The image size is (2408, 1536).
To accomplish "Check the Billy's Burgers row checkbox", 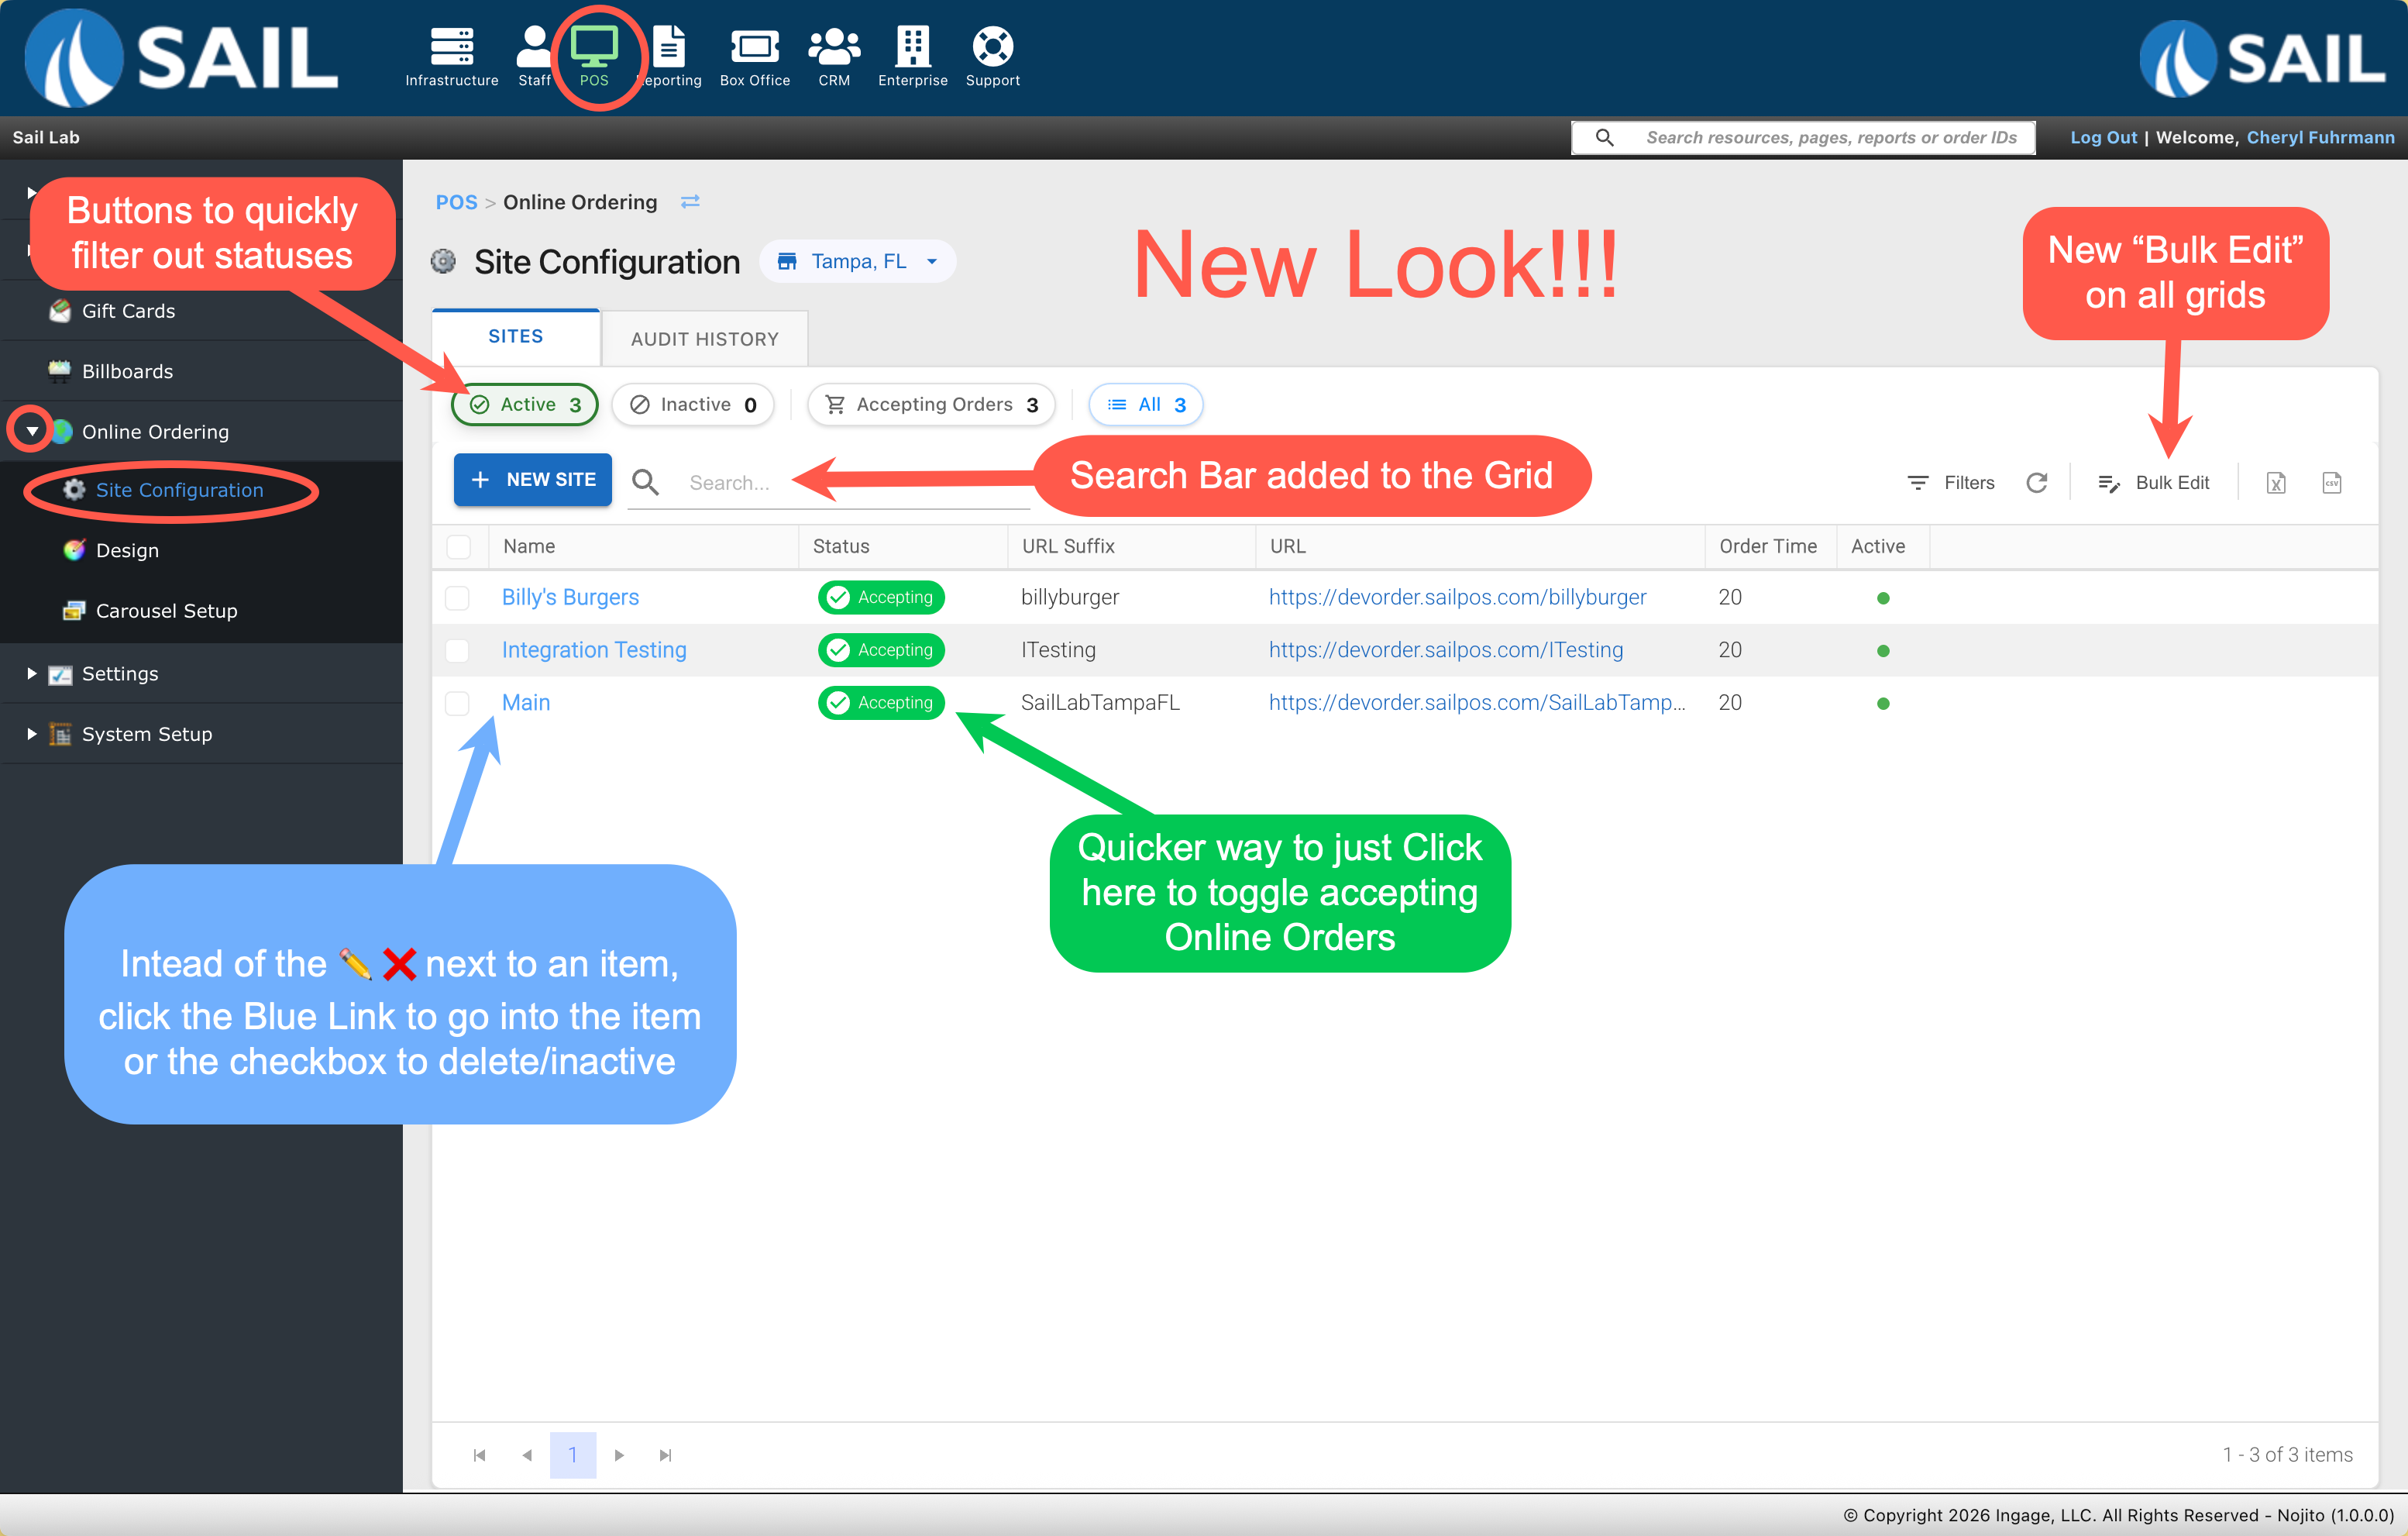I will [457, 598].
